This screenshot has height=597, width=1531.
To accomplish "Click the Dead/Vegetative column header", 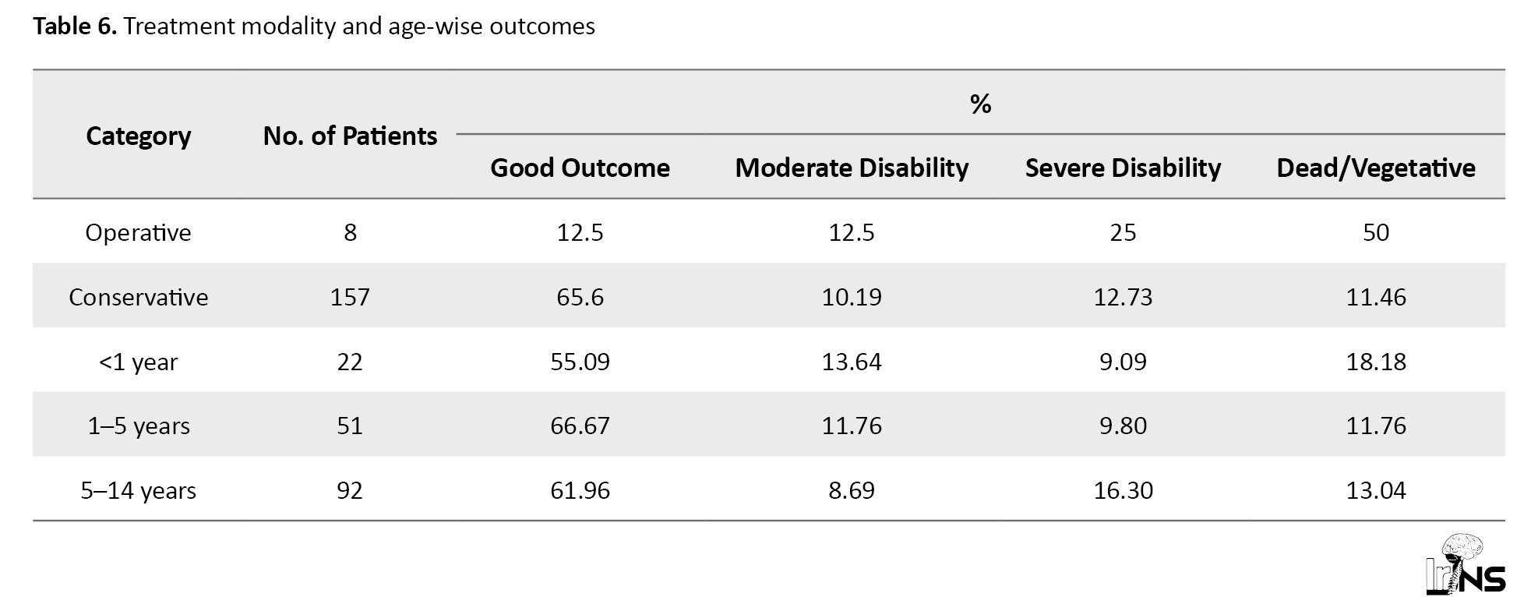I will pos(1375,168).
